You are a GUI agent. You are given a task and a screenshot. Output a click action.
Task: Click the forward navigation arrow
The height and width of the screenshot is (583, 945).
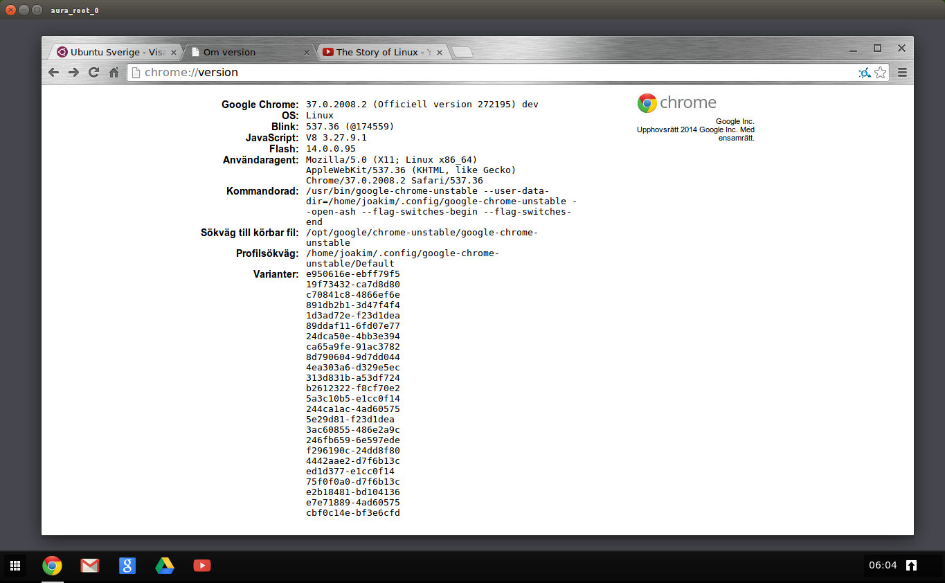73,72
